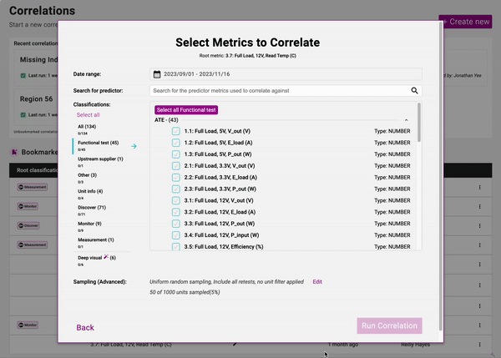Select the Upstream supplier (1) classification
Screen dimensions: 501x358
100,159
